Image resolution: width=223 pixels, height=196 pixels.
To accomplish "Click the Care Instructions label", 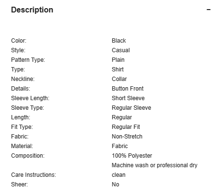I will [x=34, y=175].
